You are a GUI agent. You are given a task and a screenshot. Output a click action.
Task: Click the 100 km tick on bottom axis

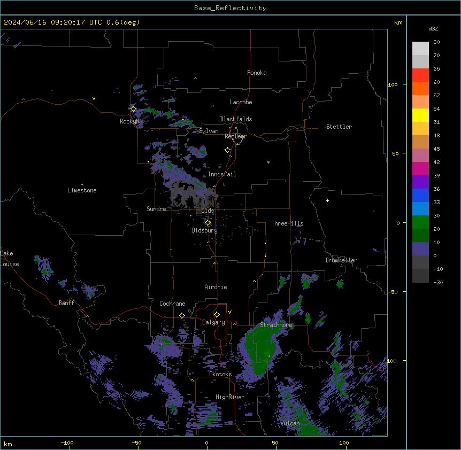pos(344,443)
